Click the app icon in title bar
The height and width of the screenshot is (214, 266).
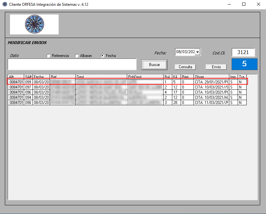click(x=5, y=5)
